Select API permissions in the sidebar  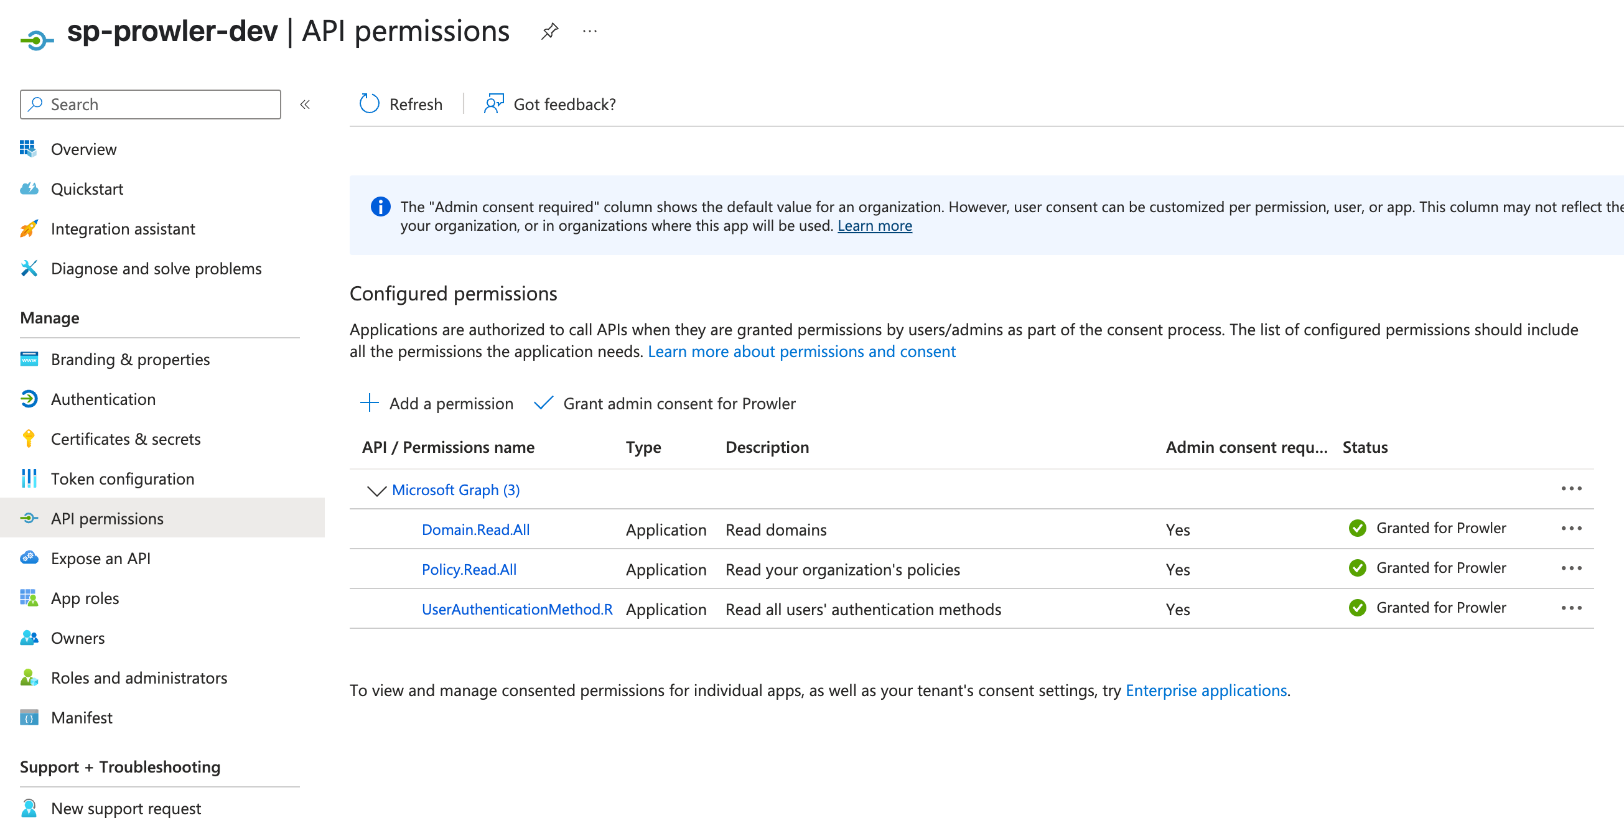coord(162,518)
